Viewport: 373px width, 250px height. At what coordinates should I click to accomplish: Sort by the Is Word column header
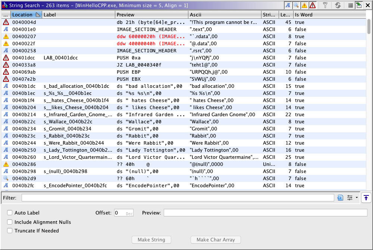pos(303,15)
